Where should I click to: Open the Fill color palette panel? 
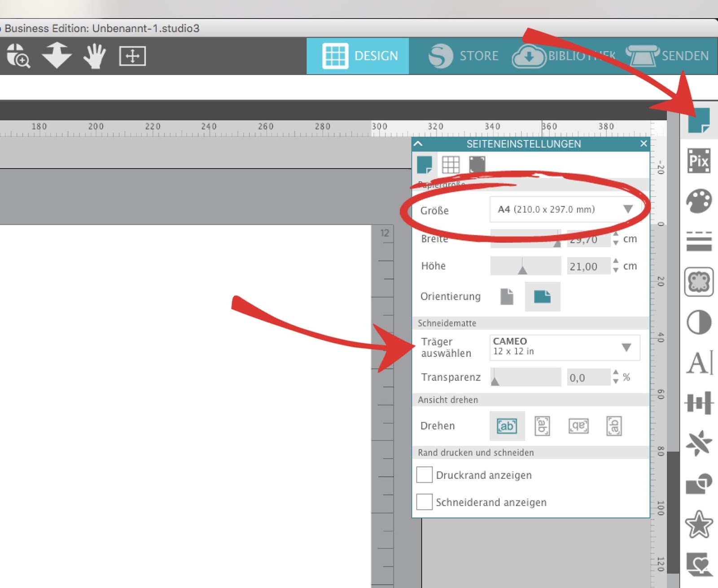point(699,201)
